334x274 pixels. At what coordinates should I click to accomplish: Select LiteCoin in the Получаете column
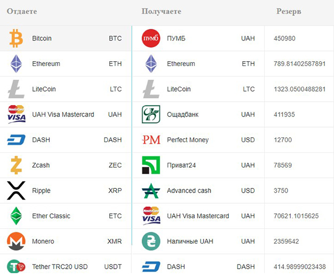click(178, 89)
